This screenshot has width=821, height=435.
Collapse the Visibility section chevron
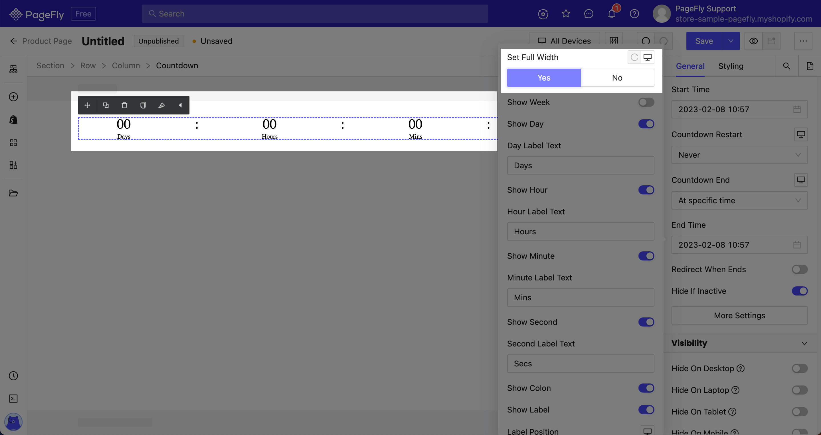[x=804, y=343]
